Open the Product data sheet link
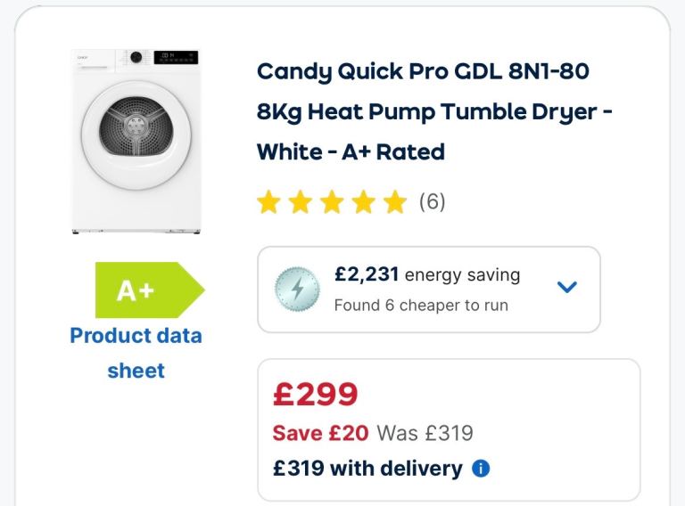Screen dimensions: 685x506 136,353
